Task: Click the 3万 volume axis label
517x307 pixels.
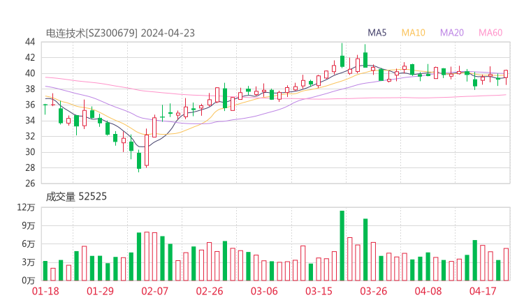Action: click(x=29, y=262)
